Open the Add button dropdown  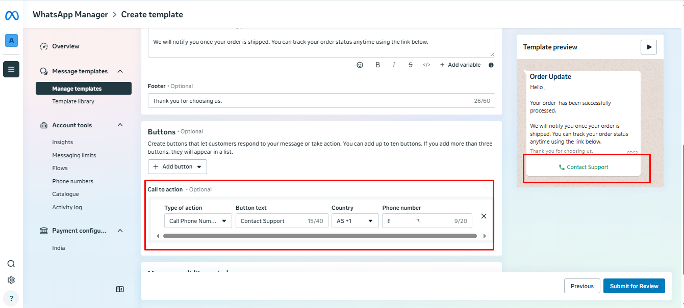coord(178,166)
